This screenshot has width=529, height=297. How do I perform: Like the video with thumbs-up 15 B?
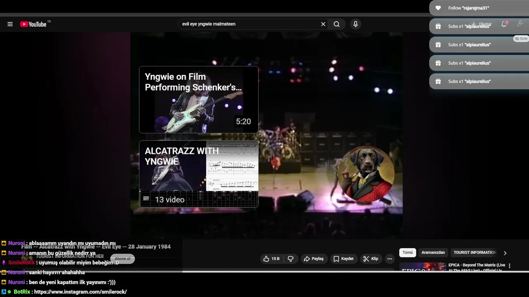click(x=271, y=259)
